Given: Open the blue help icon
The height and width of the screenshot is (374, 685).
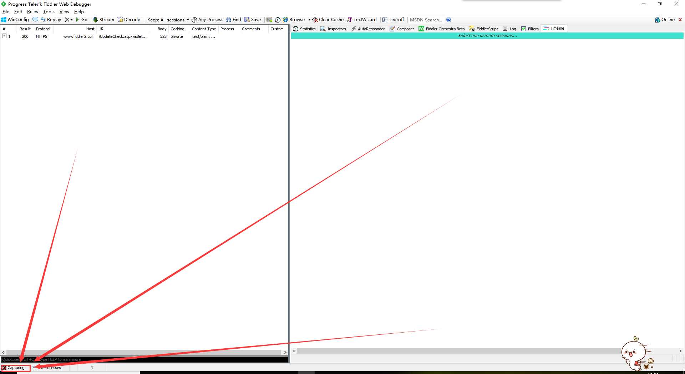Looking at the screenshot, I should [449, 20].
